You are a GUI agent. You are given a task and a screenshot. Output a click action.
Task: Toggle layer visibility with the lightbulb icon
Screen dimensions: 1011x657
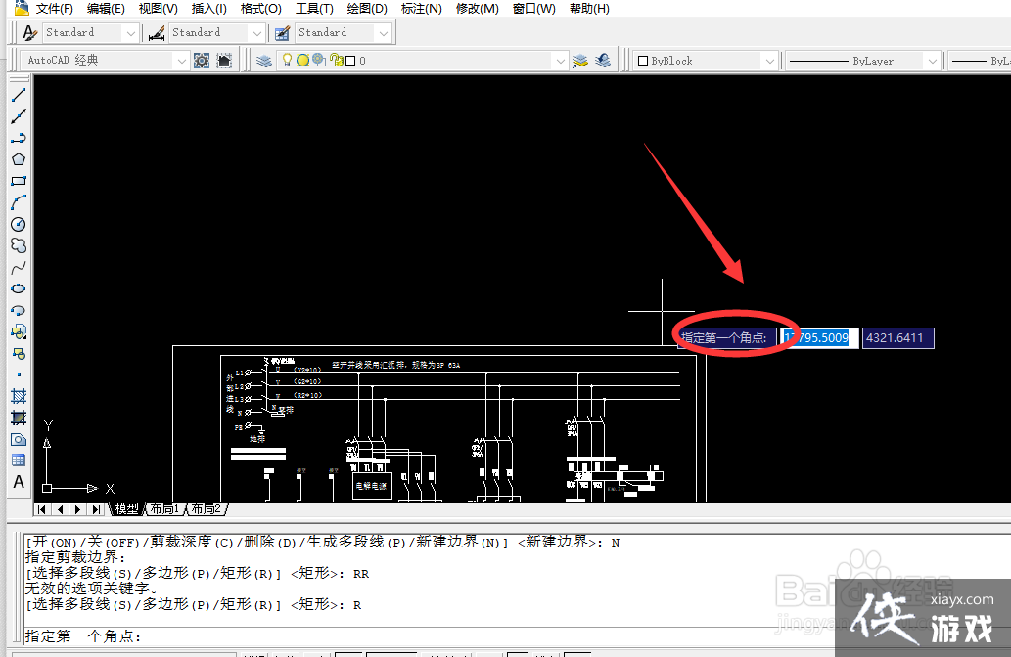point(288,60)
